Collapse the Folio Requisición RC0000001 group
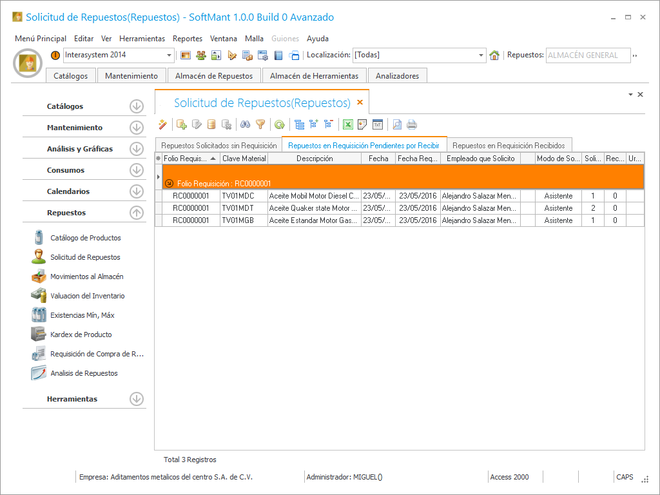This screenshot has height=495, width=660. coord(170,183)
